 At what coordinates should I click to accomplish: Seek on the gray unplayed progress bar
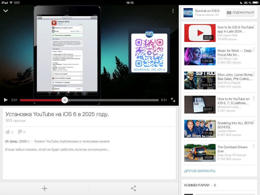point(113,100)
